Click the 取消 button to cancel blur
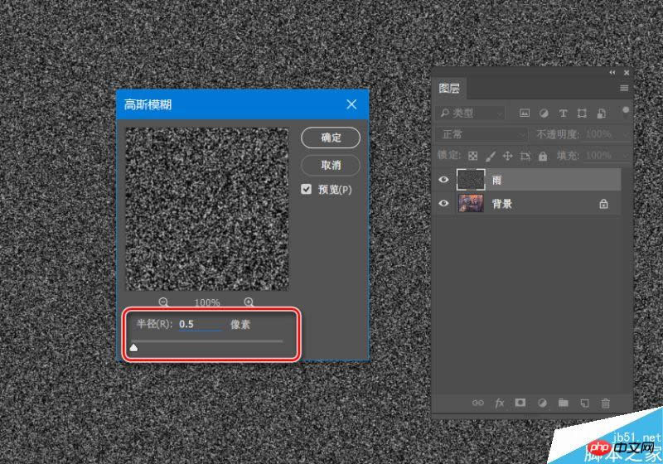 point(331,165)
